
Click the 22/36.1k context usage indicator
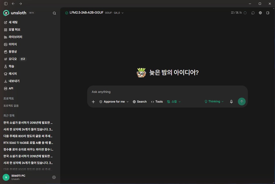coord(239,13)
